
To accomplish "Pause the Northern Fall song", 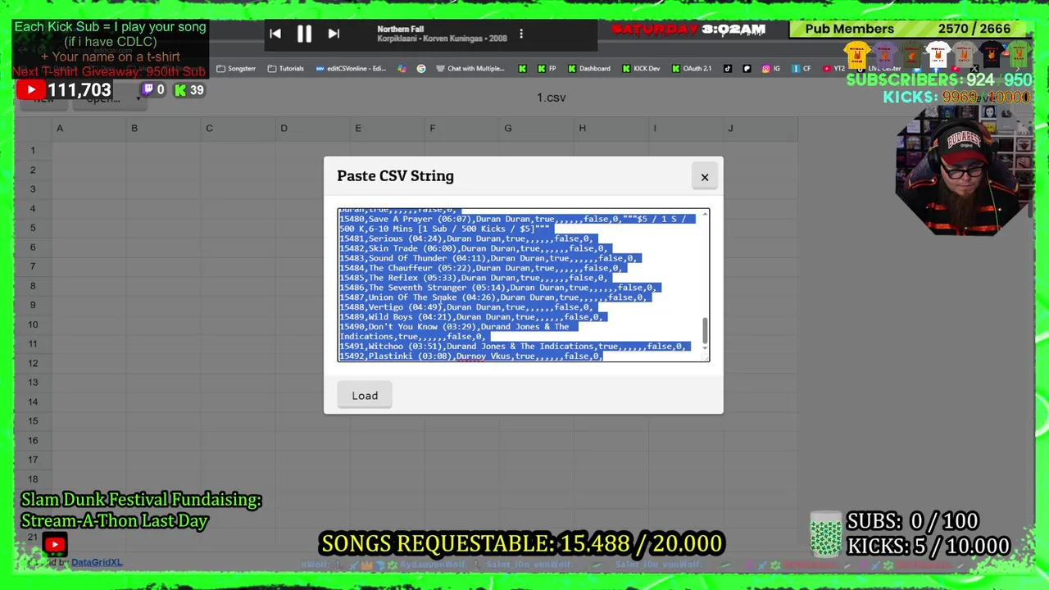I will point(304,34).
